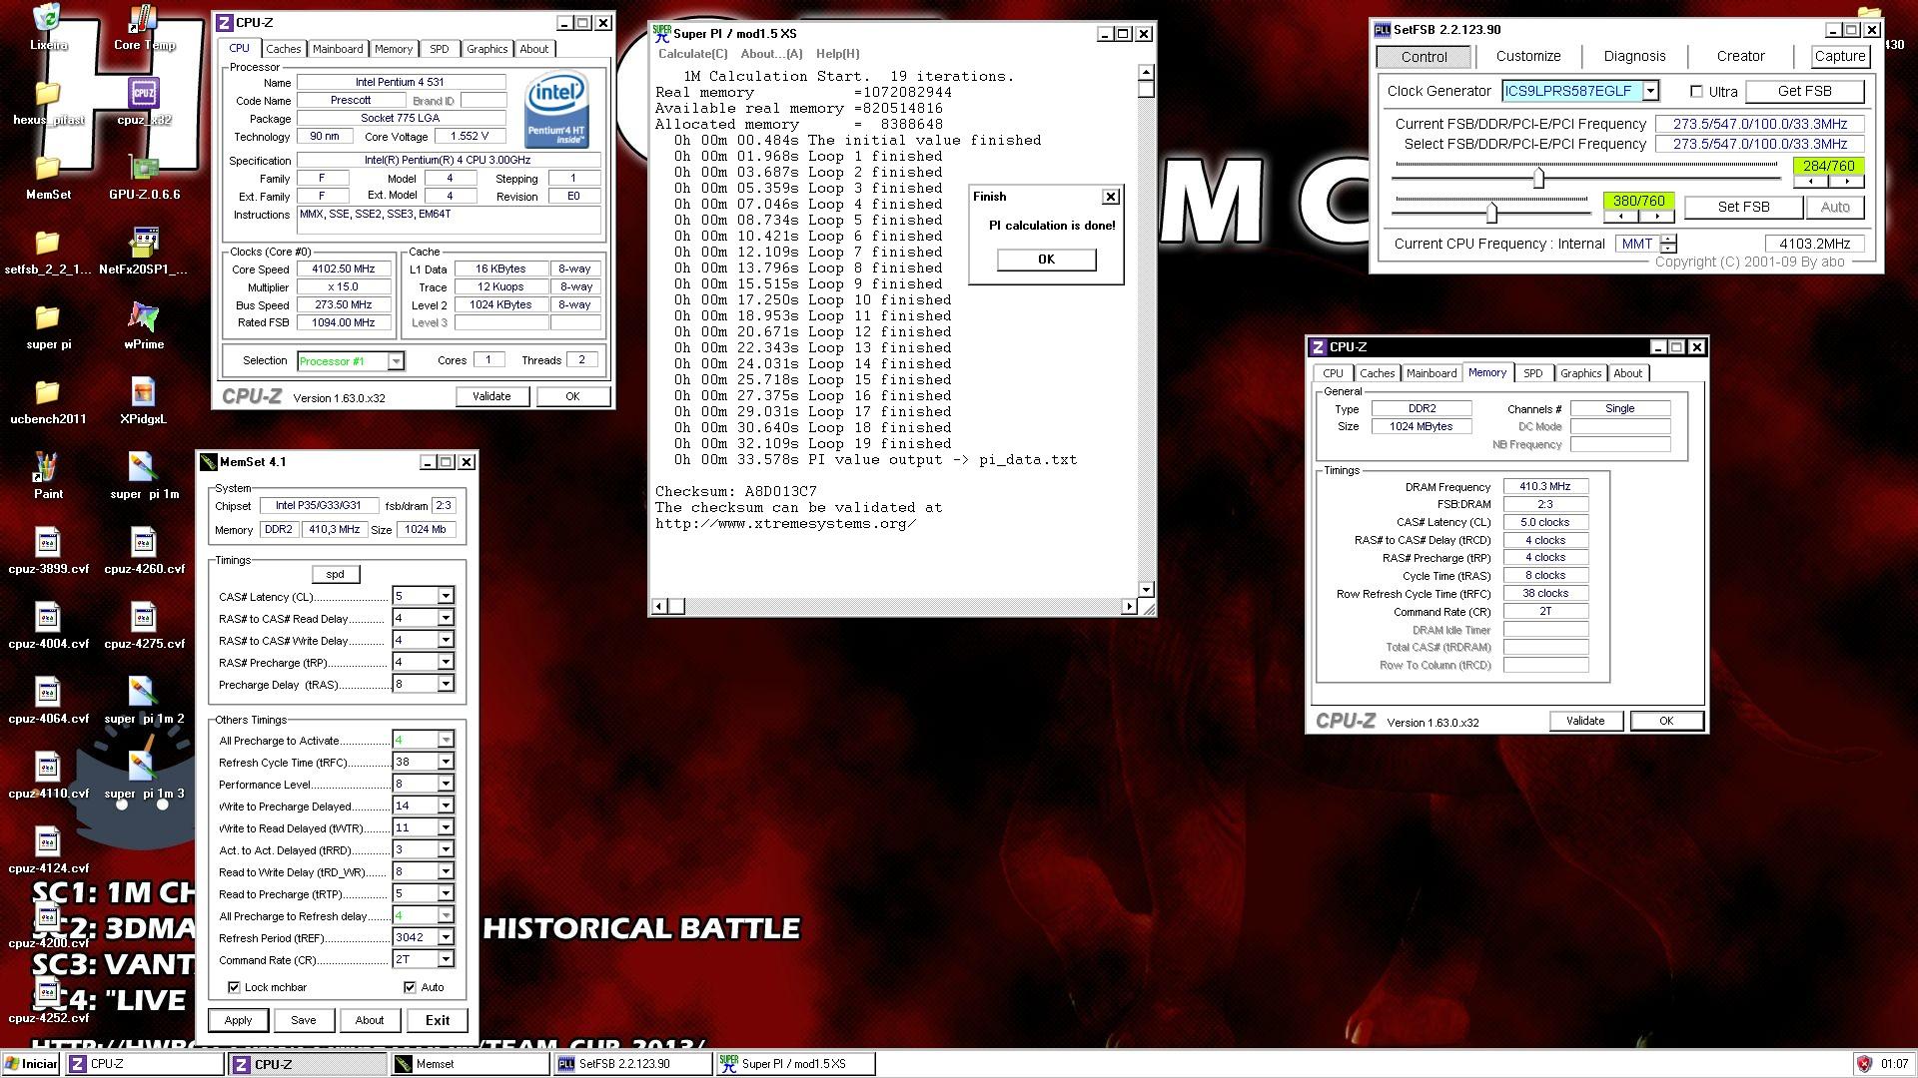
Task: Open the CAS# Latency (CL) dropdown
Action: tap(446, 596)
